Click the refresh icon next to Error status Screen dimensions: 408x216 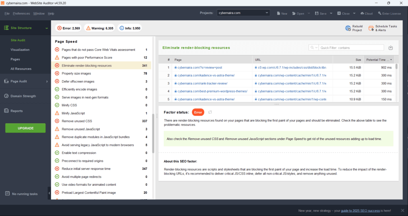(210, 112)
